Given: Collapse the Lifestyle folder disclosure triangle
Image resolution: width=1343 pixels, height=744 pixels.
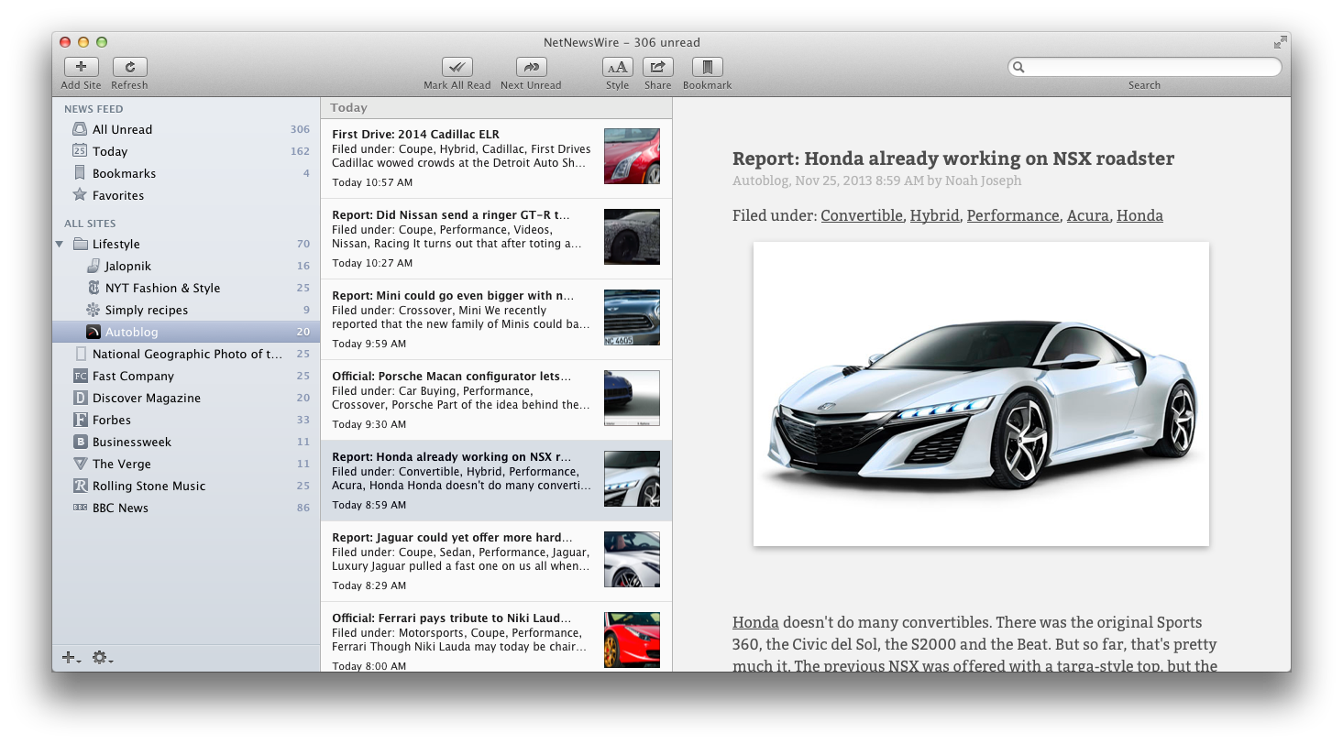Looking at the screenshot, I should pos(60,245).
